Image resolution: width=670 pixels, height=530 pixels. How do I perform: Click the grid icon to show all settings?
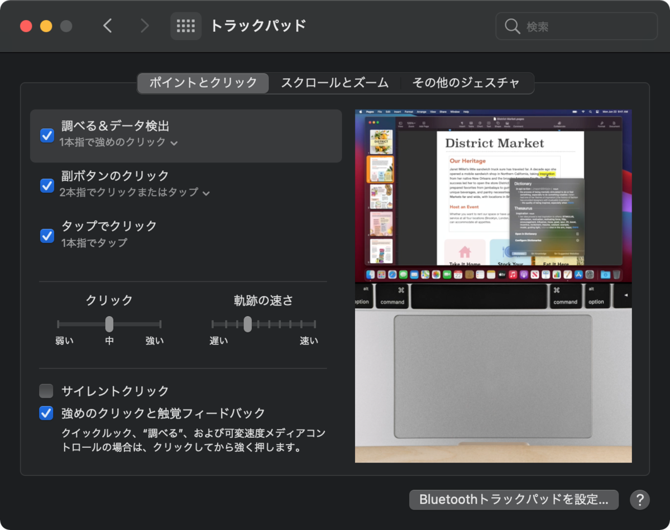[x=186, y=26]
